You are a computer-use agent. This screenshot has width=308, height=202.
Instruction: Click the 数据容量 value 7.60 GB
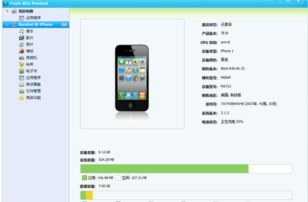104,186
